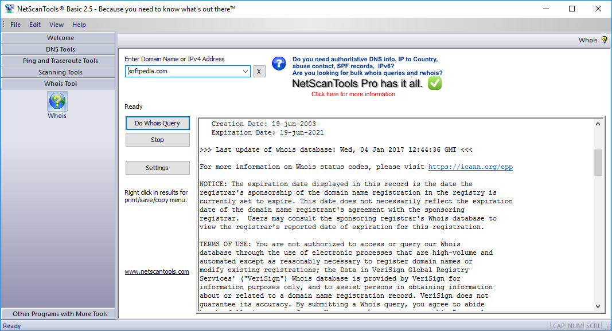Image resolution: width=612 pixels, height=331 pixels.
Task: Collapse the Whois Tool section
Action: [58, 84]
